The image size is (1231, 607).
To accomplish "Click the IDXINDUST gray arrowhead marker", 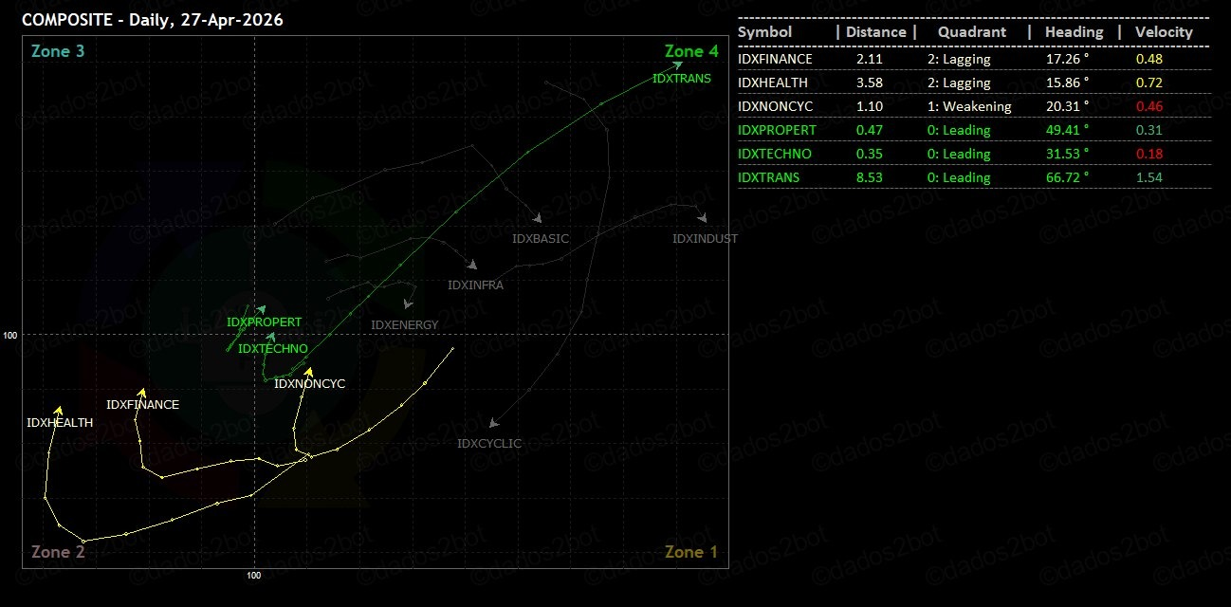I will [x=701, y=216].
